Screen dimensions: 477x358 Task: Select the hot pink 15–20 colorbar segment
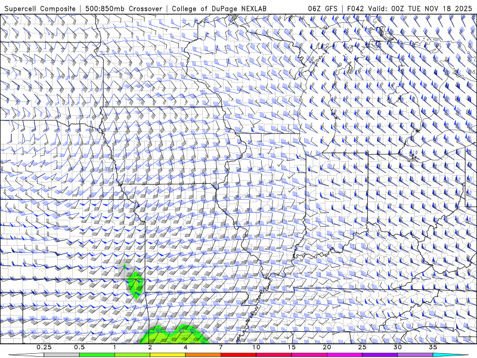(x=309, y=355)
